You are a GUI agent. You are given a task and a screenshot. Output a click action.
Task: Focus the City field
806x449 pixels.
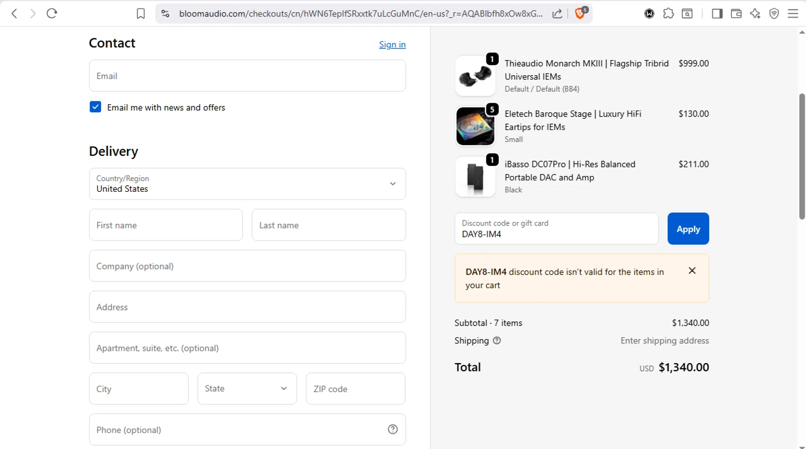click(139, 388)
